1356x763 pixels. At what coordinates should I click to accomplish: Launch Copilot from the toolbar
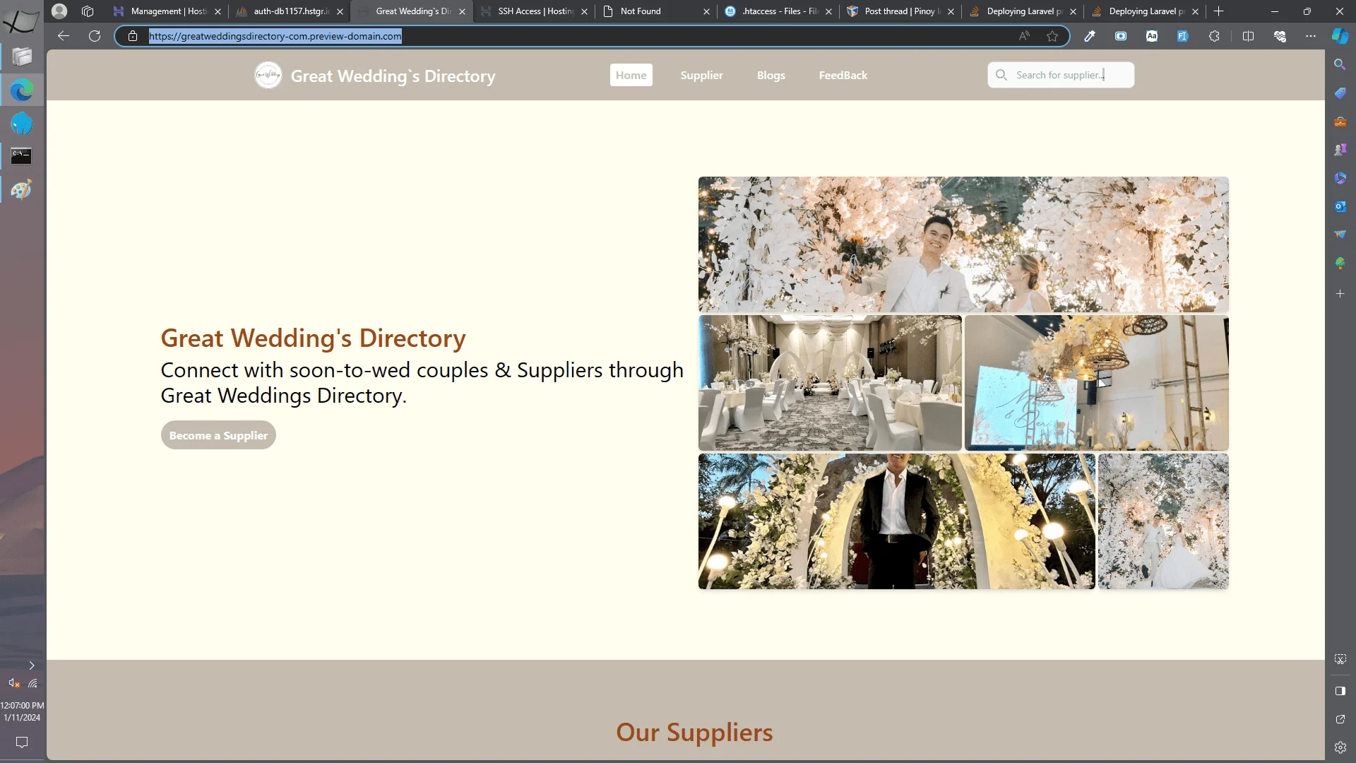click(1340, 36)
